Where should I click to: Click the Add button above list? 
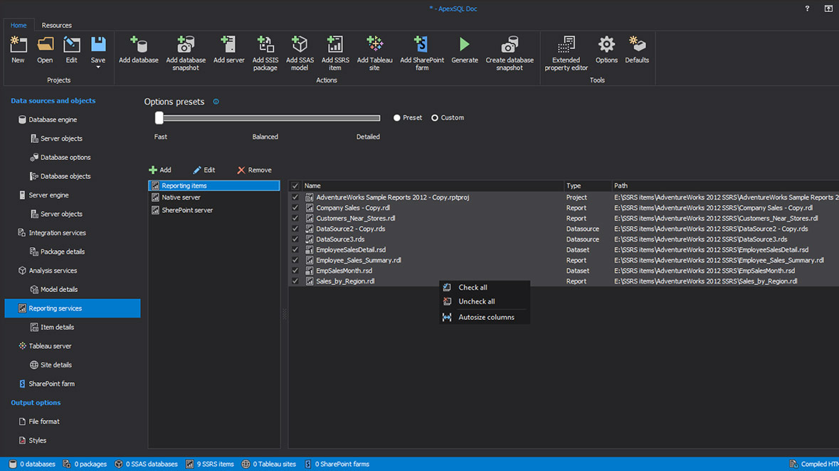click(x=160, y=170)
